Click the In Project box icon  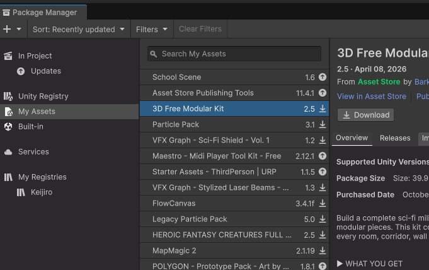[8, 56]
